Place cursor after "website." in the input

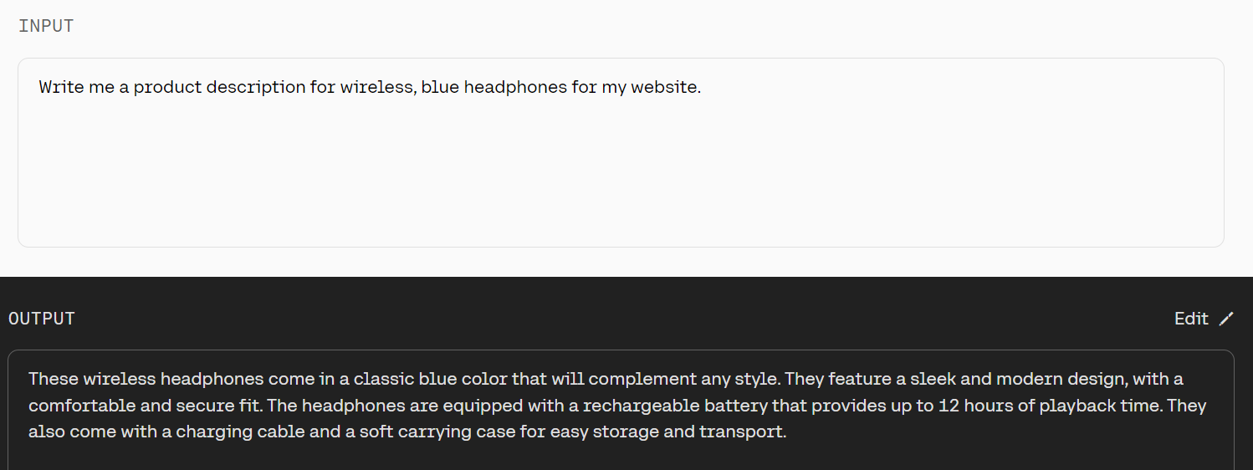pyautogui.click(x=702, y=87)
